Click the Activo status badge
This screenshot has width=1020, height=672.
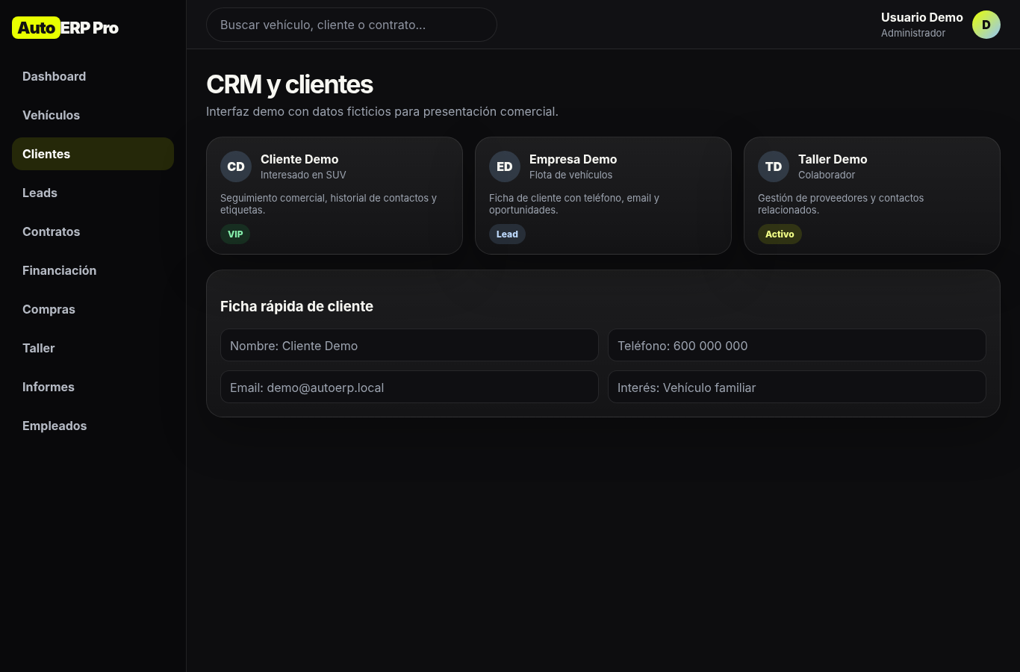780,234
